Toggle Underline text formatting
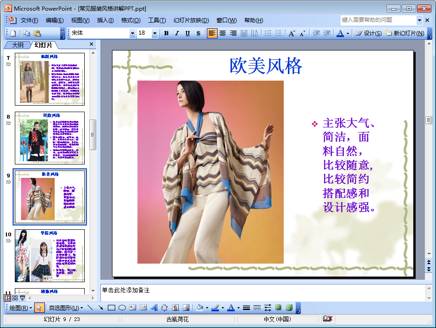This screenshot has height=328, width=436. (x=187, y=33)
